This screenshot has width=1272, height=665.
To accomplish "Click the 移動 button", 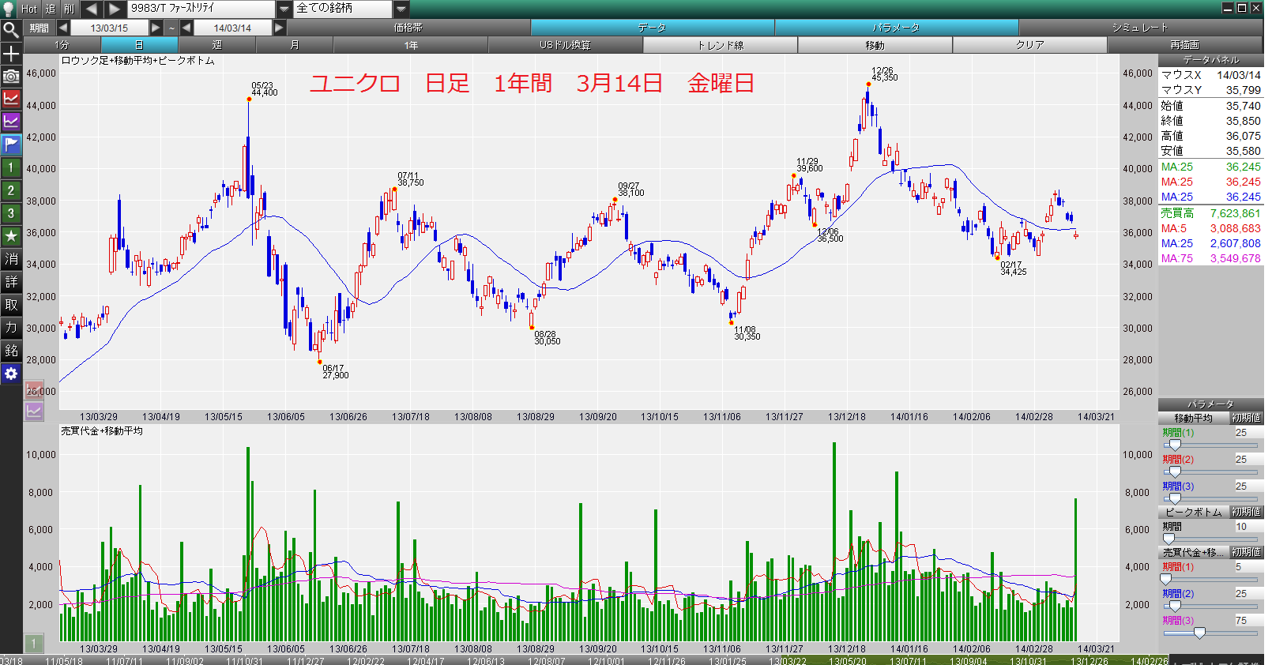I will 875,45.
